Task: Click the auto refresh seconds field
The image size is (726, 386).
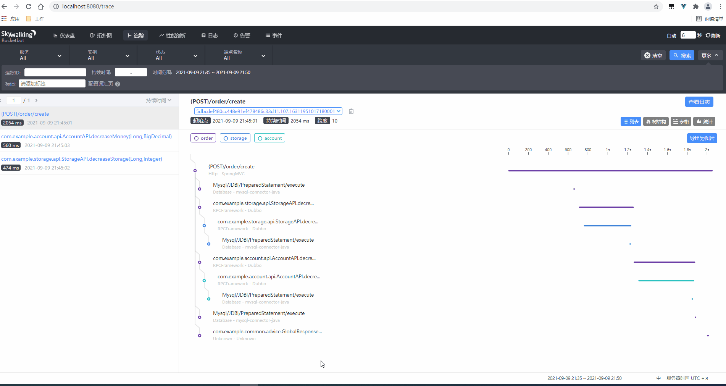Action: 688,36
